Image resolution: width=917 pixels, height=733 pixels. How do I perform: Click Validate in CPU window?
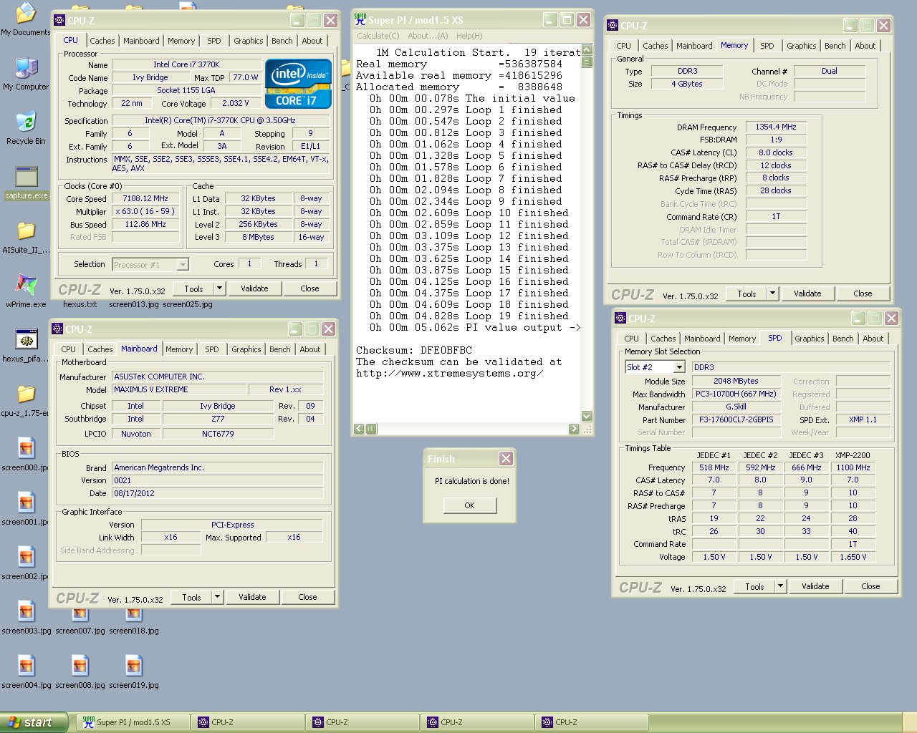pyautogui.click(x=254, y=288)
